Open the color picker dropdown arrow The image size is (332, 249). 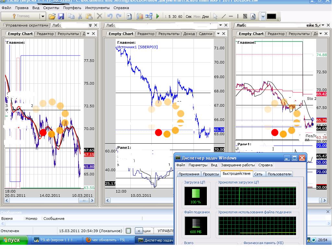(x=263, y=16)
